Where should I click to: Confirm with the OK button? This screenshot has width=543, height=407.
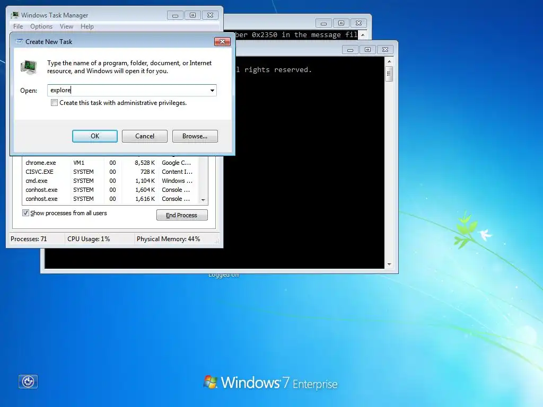95,136
